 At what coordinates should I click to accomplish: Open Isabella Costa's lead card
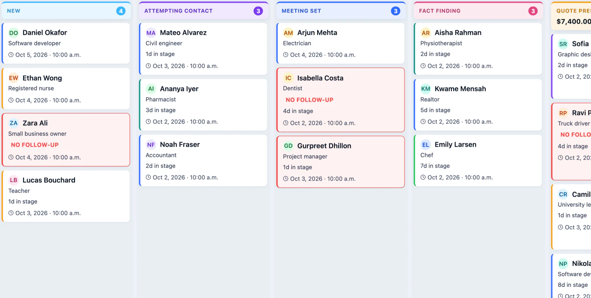click(341, 100)
